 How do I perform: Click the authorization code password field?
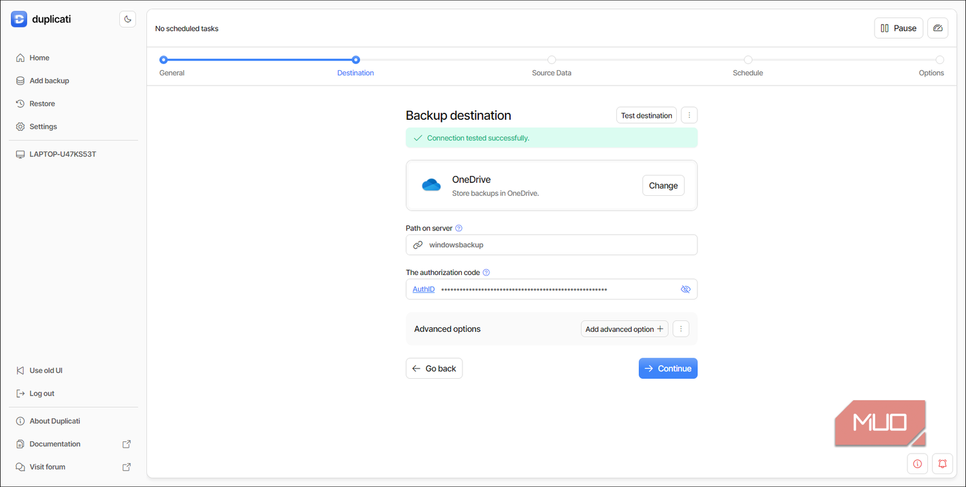tap(551, 289)
